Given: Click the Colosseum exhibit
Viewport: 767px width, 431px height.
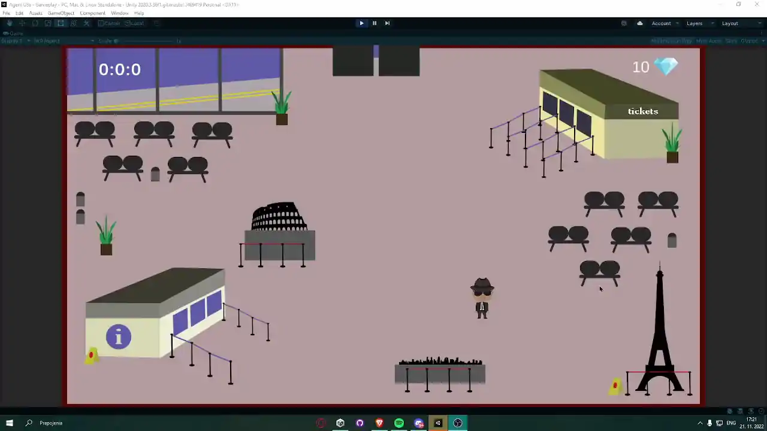Looking at the screenshot, I should point(279,233).
